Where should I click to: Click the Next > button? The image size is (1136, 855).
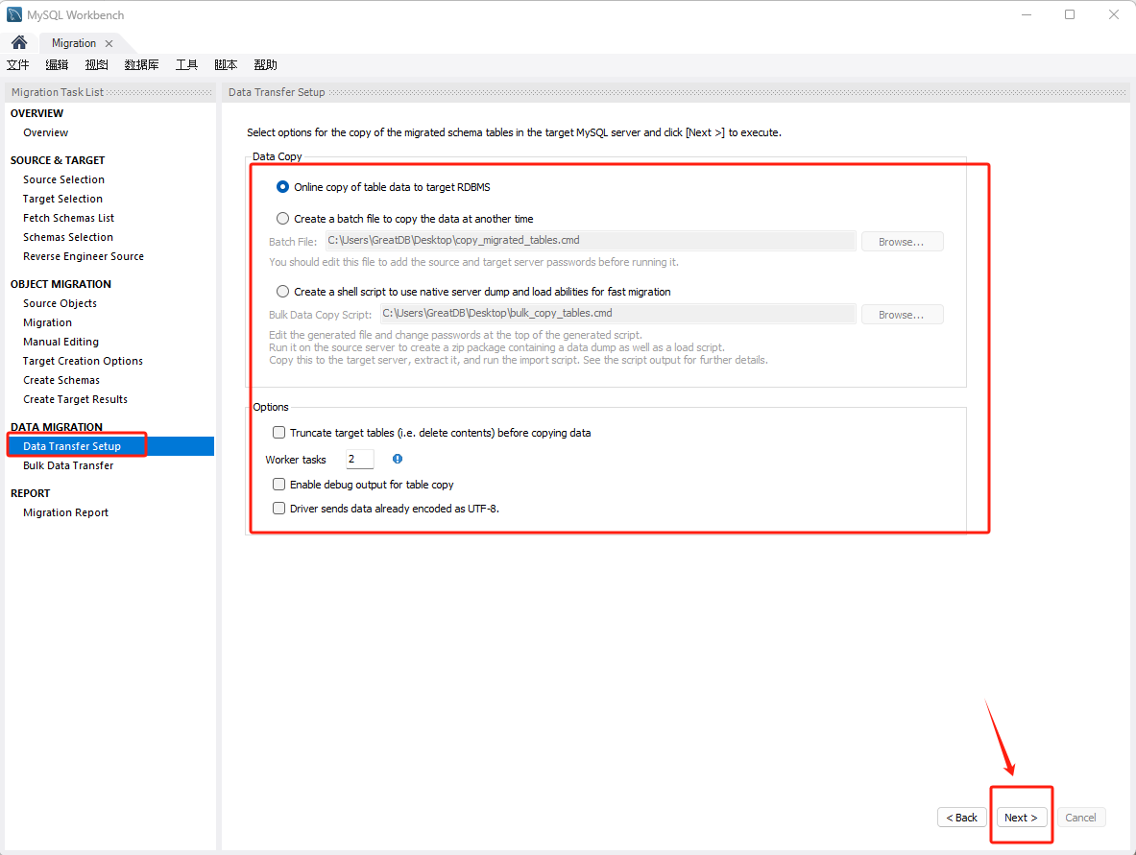coord(1021,818)
